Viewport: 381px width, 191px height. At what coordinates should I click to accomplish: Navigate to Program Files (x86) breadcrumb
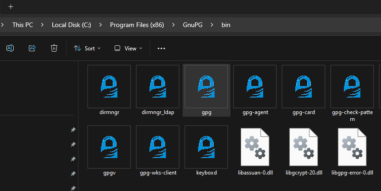point(137,25)
